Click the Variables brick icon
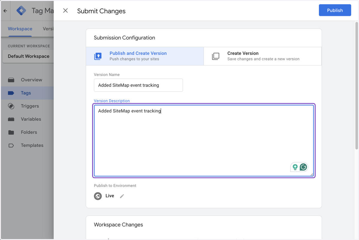The height and width of the screenshot is (240, 359). [x=11, y=119]
